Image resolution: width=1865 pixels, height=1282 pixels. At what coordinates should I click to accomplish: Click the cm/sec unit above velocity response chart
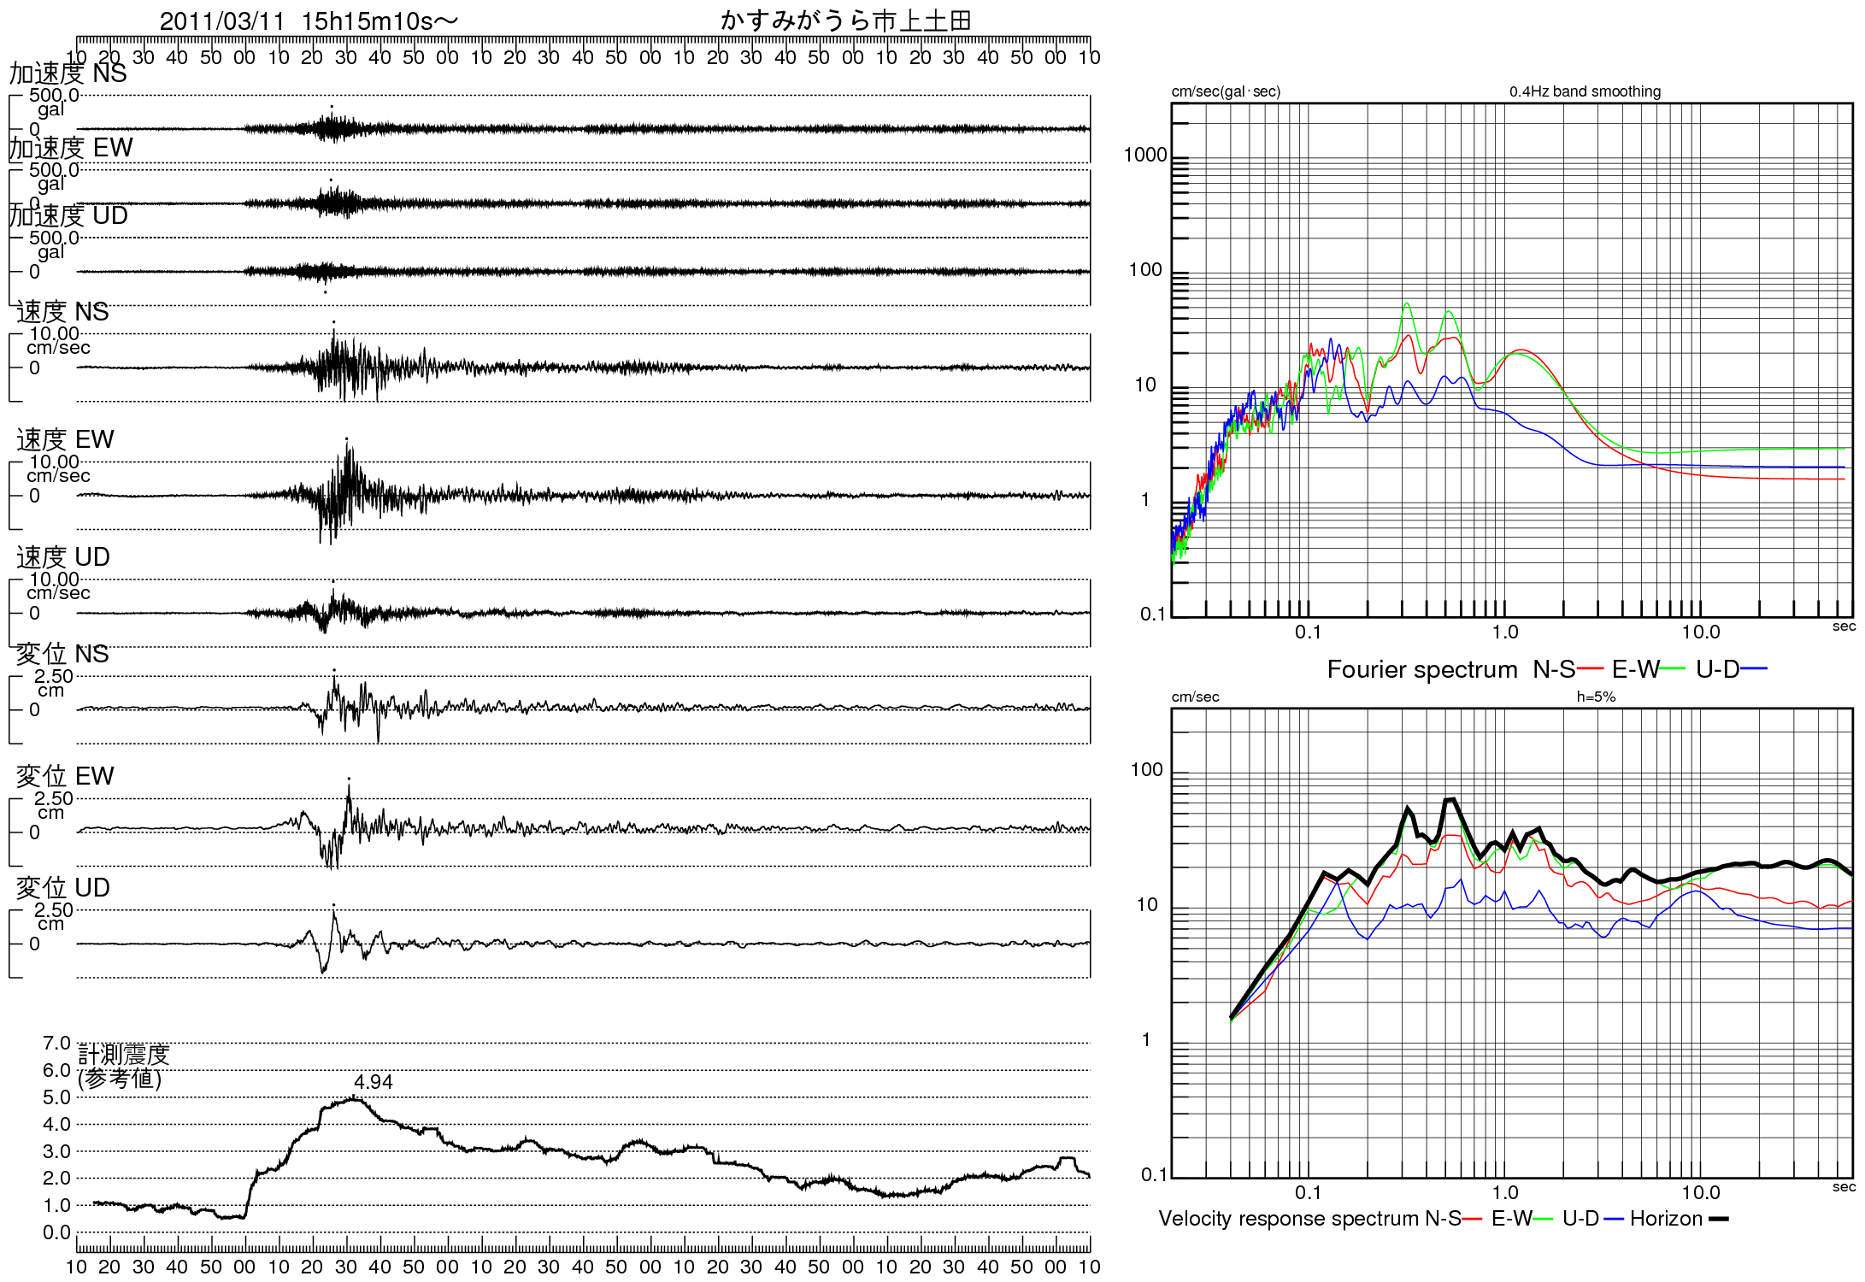coord(1195,697)
